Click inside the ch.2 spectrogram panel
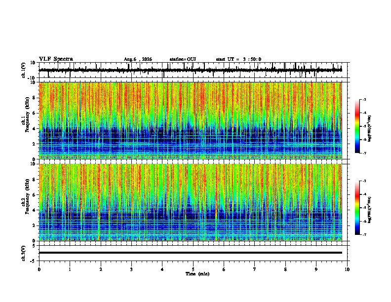The height and width of the screenshot is (302, 391). click(190, 202)
